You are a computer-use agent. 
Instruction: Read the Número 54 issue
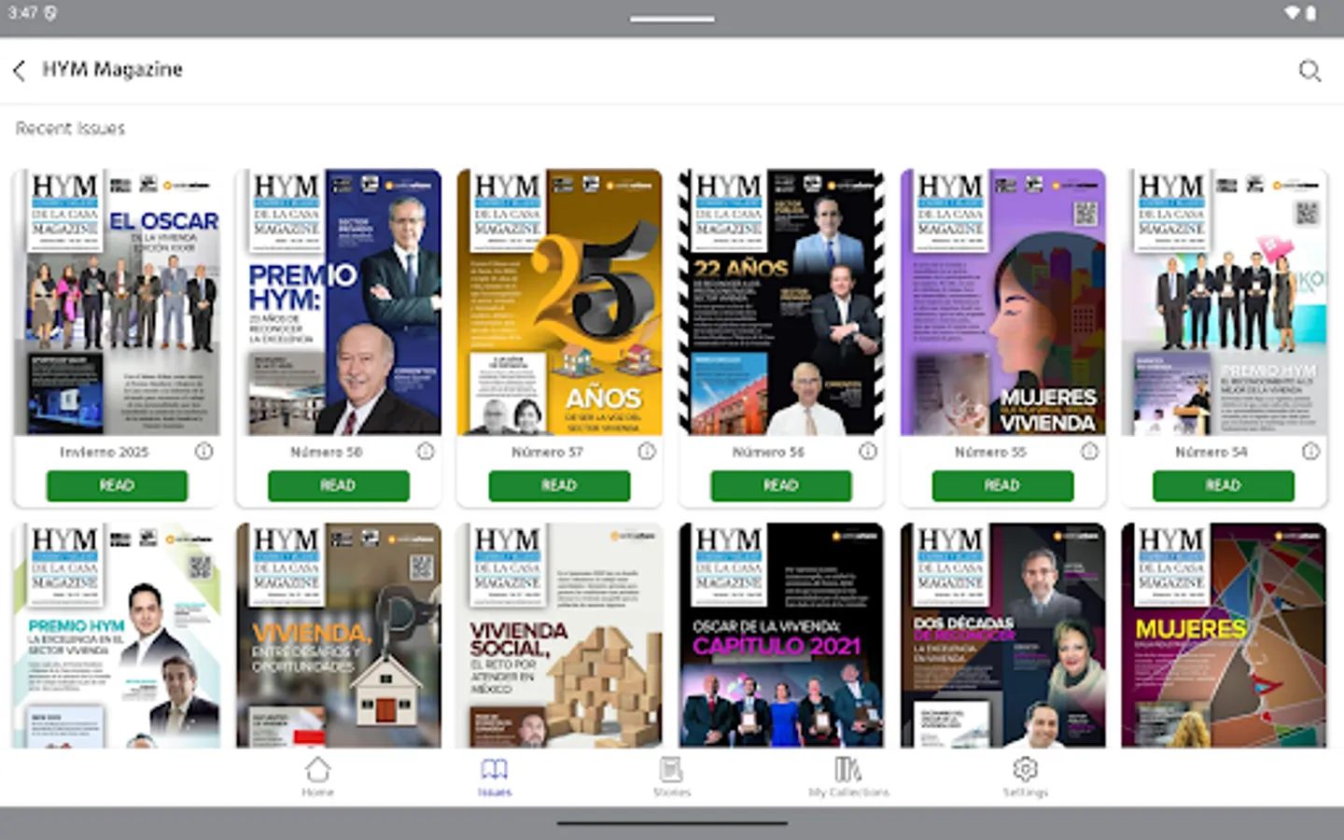[x=1224, y=485]
